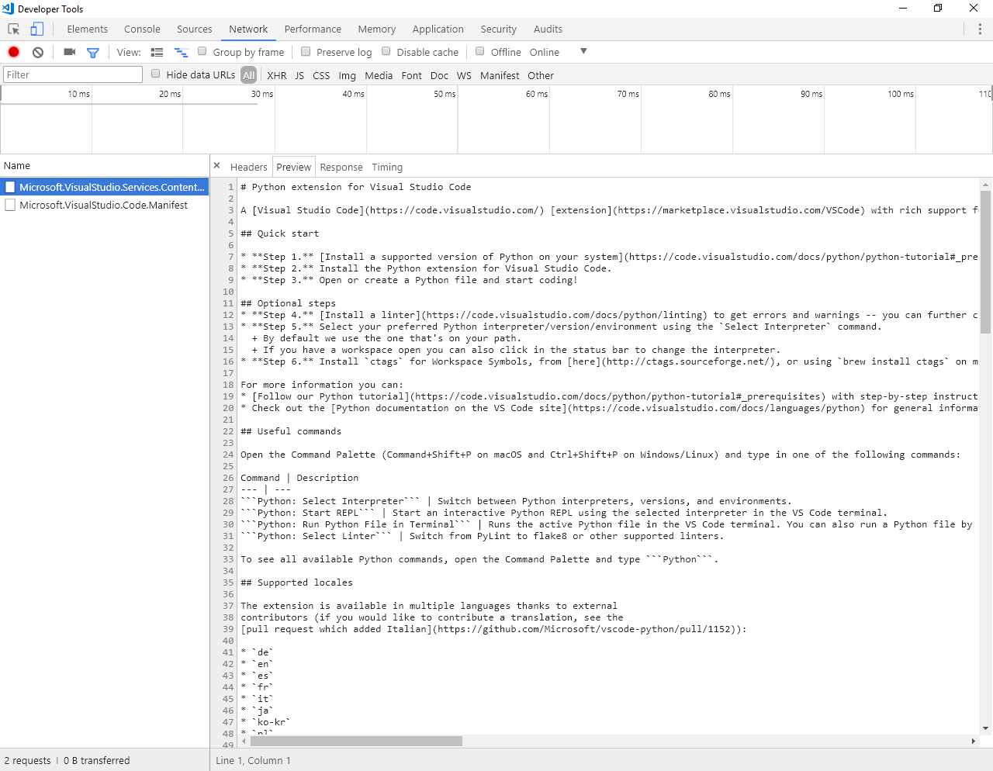Open the Timing tab for the request

coord(387,167)
